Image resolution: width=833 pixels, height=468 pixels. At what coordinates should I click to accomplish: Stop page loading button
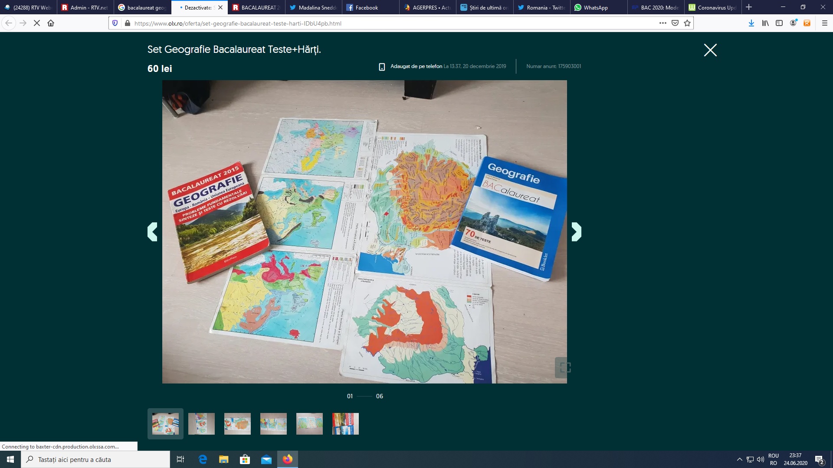coord(37,23)
